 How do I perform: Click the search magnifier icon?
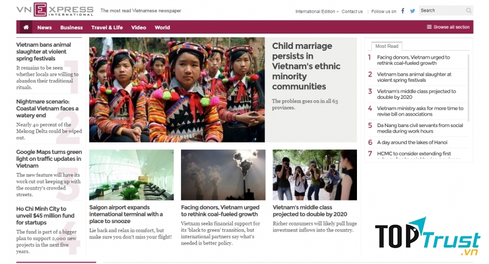click(x=468, y=10)
